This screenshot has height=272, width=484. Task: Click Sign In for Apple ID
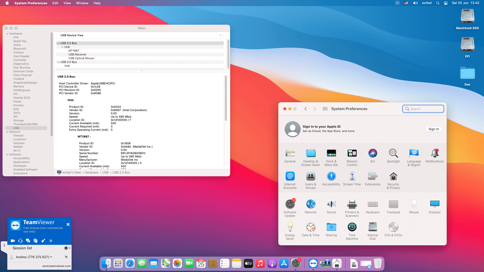click(x=434, y=129)
